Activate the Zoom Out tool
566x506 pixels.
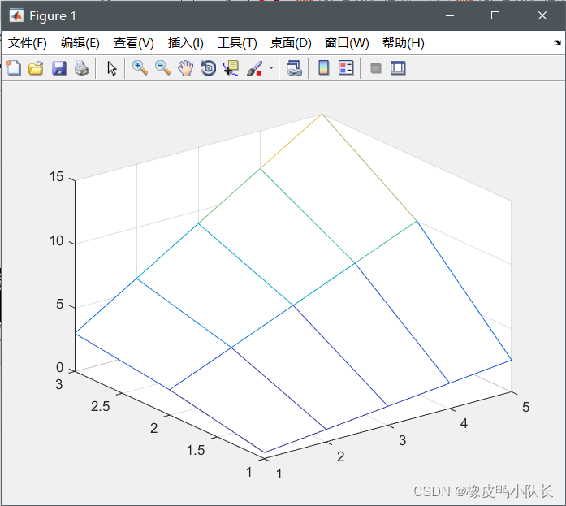162,68
